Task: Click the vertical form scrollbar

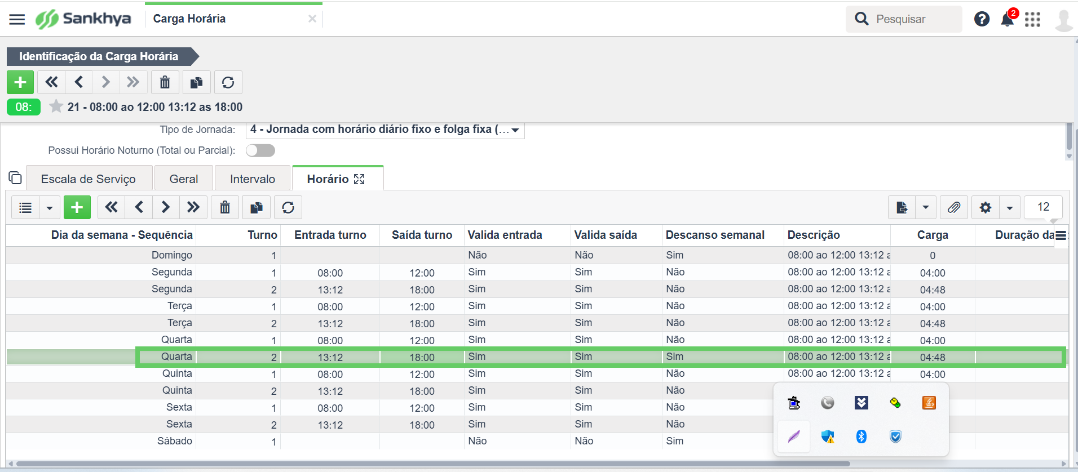Action: pyautogui.click(x=1069, y=136)
